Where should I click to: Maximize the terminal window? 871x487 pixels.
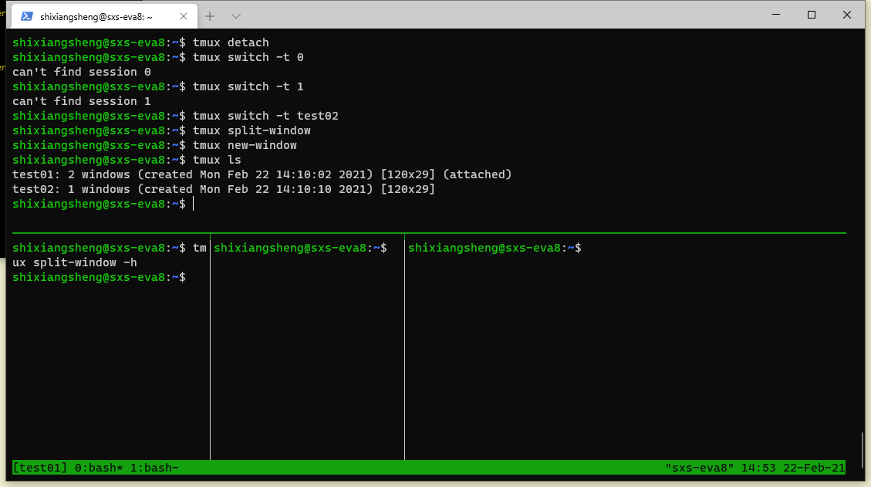[x=812, y=15]
